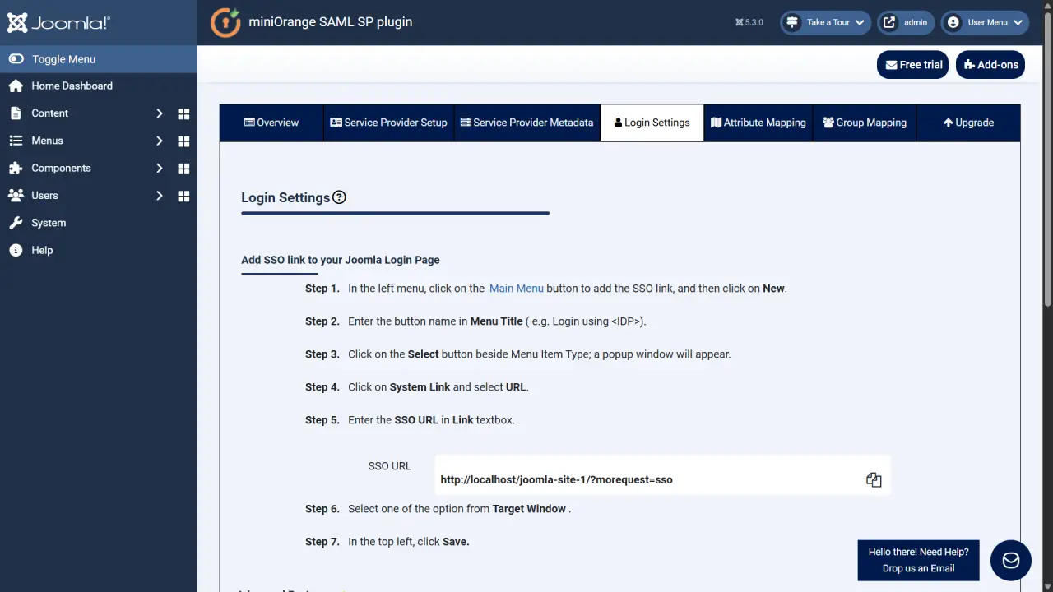This screenshot has width=1053, height=592.
Task: Click the System wrench icon
Action: (16, 223)
